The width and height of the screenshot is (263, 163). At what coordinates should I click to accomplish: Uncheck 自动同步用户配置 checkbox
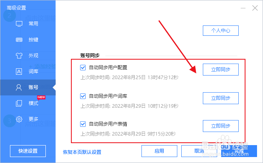coord(83,68)
